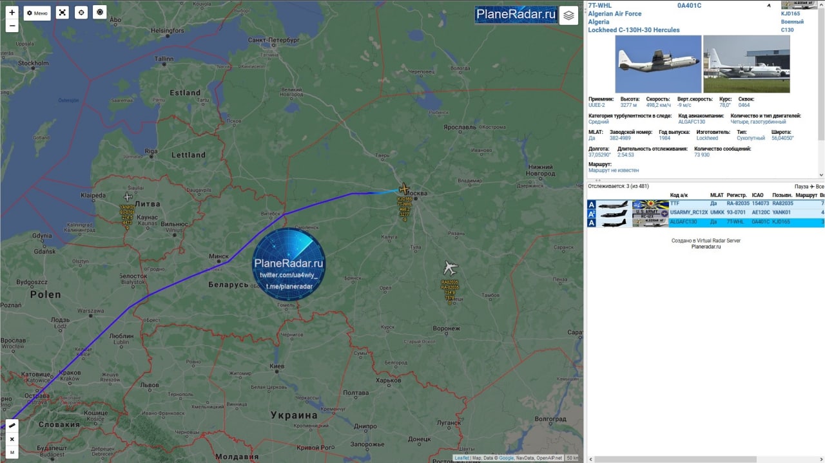Open the Меню settings button
This screenshot has height=463, width=825.
(x=37, y=13)
